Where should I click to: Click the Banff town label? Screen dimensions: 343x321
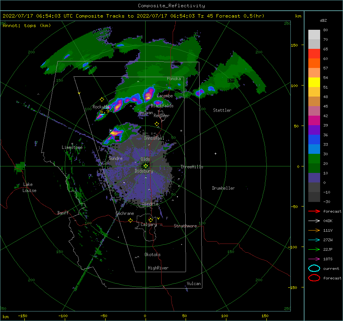click(63, 213)
